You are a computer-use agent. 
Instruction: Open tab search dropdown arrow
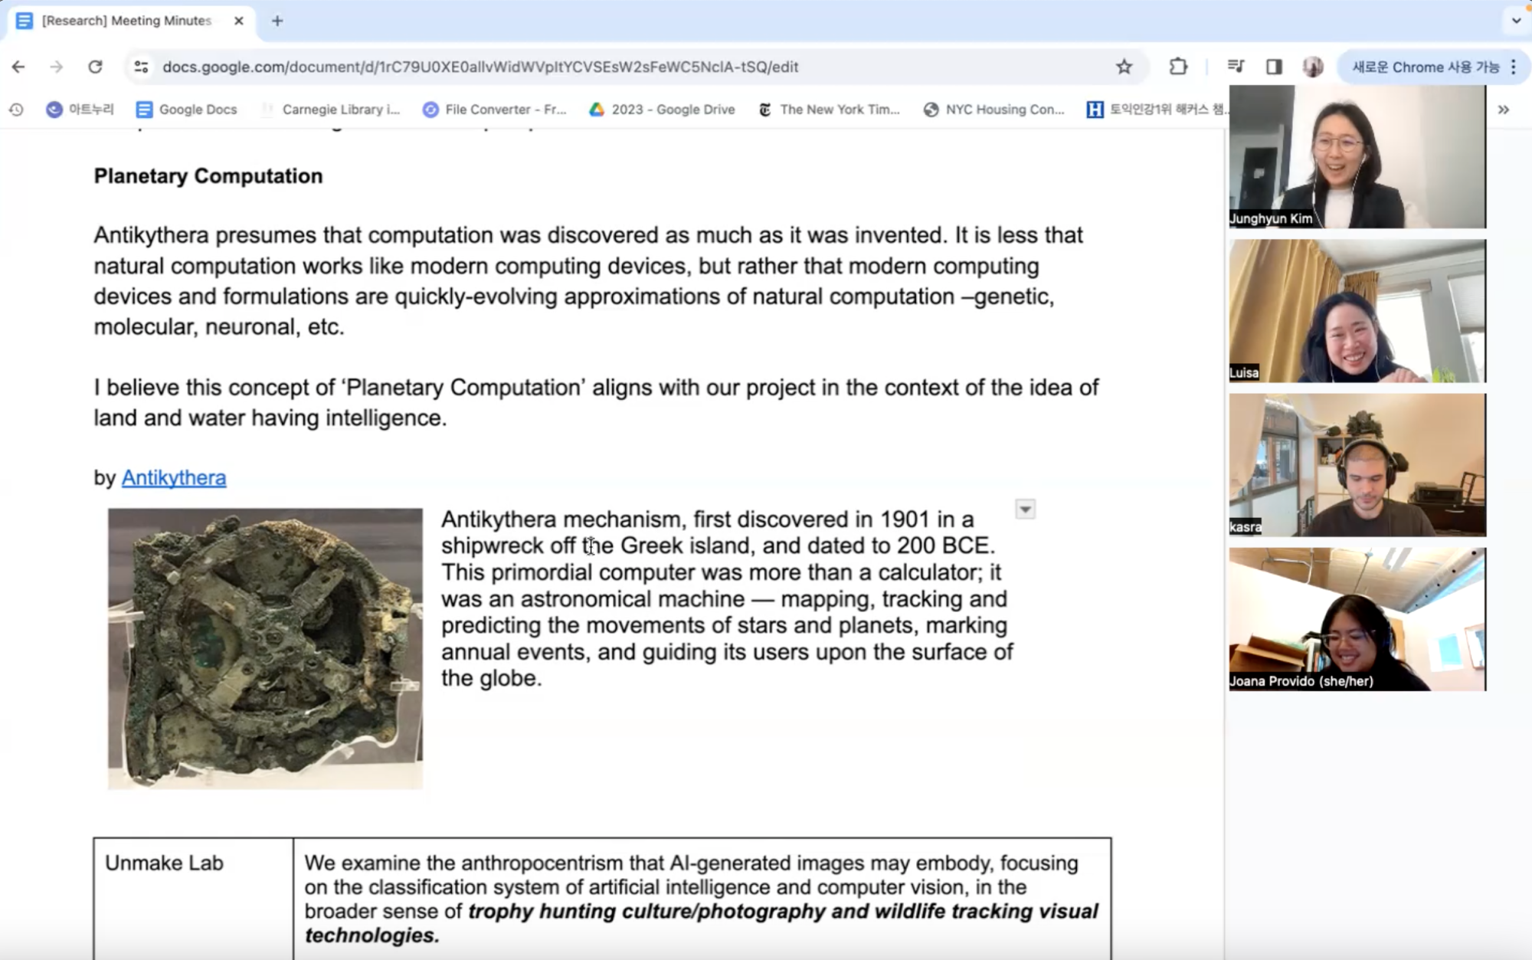coord(1516,21)
